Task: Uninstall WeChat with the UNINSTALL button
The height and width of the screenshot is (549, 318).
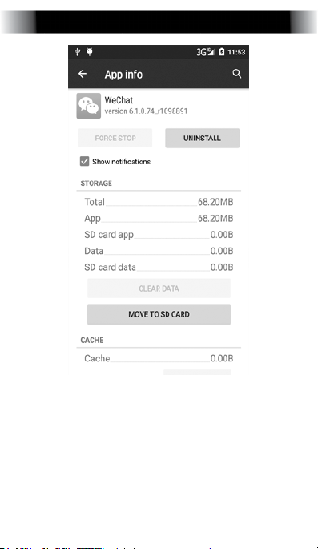Action: [202, 139]
